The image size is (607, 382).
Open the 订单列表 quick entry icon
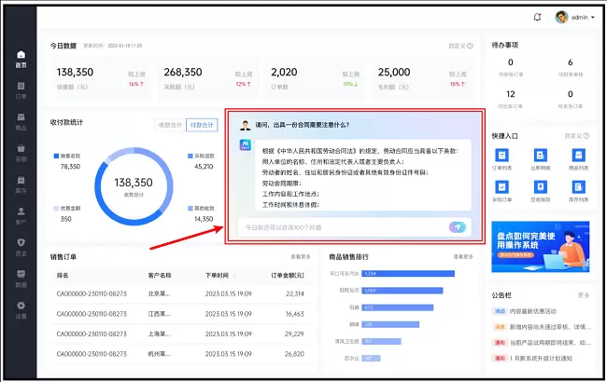(502, 159)
